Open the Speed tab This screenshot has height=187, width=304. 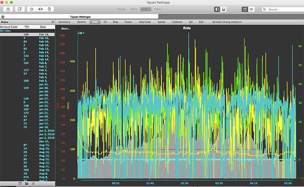pyautogui.click(x=161, y=22)
